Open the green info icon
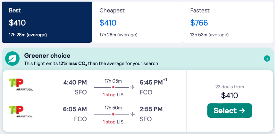Viewport: 275px width, 134px height. point(267,59)
